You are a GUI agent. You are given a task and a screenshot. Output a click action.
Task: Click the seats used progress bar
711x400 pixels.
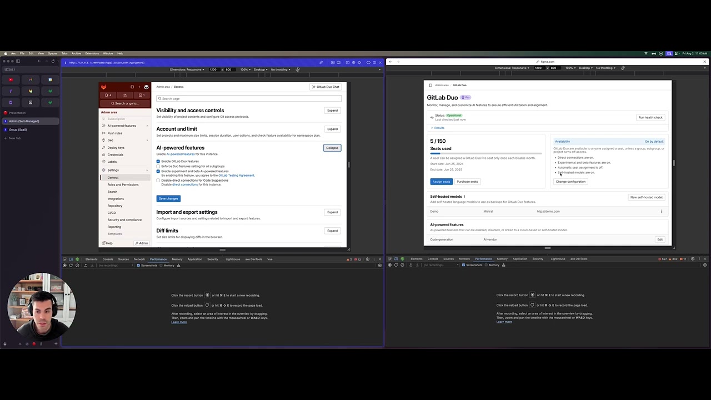pos(485,153)
